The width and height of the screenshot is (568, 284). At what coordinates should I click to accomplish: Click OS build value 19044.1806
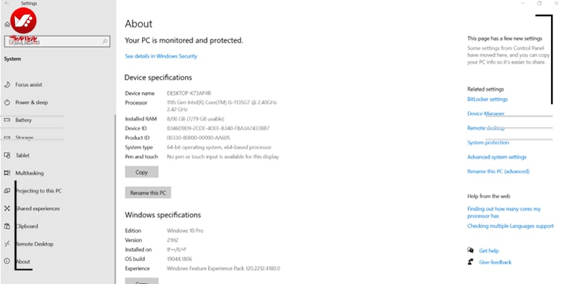180,259
